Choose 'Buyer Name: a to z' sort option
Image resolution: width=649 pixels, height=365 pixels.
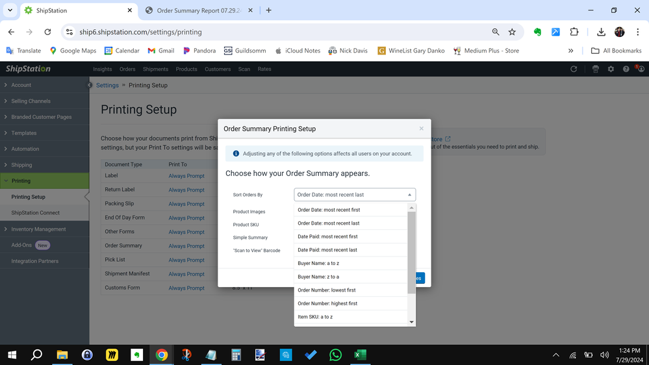(318, 263)
